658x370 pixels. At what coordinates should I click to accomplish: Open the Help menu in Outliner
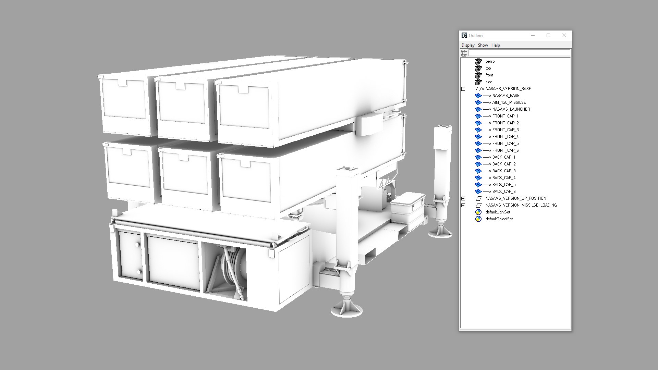pos(496,45)
